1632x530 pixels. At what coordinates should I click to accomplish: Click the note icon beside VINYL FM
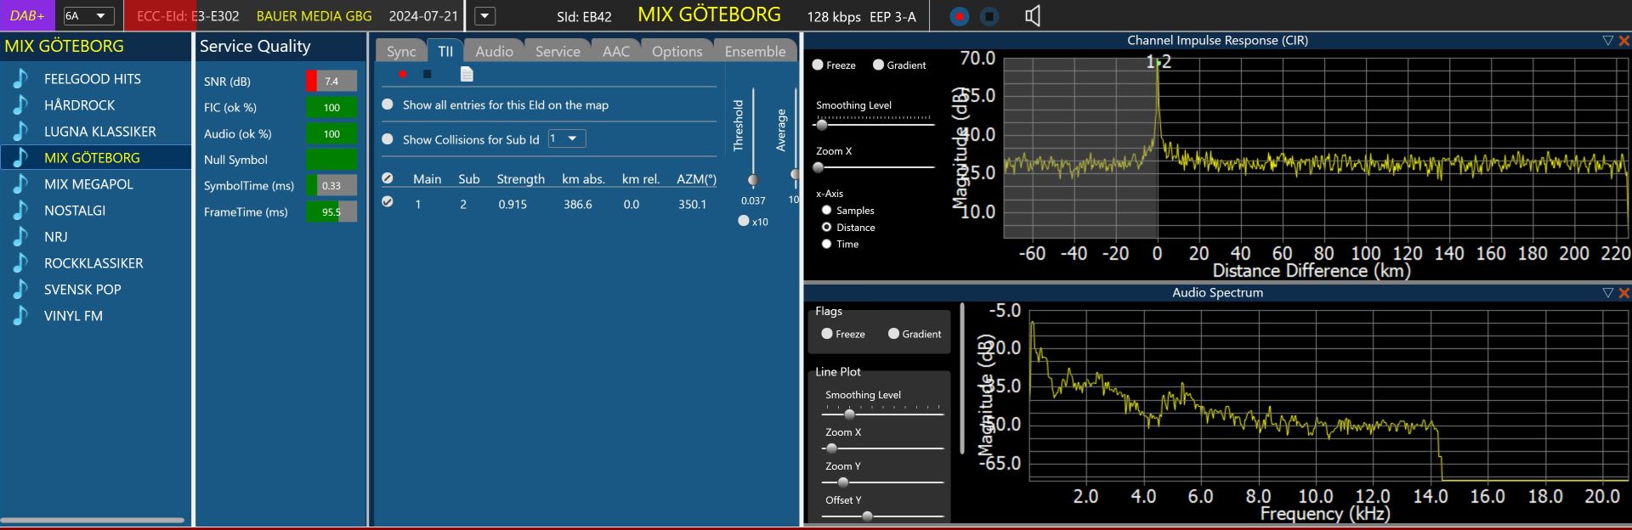click(x=20, y=316)
